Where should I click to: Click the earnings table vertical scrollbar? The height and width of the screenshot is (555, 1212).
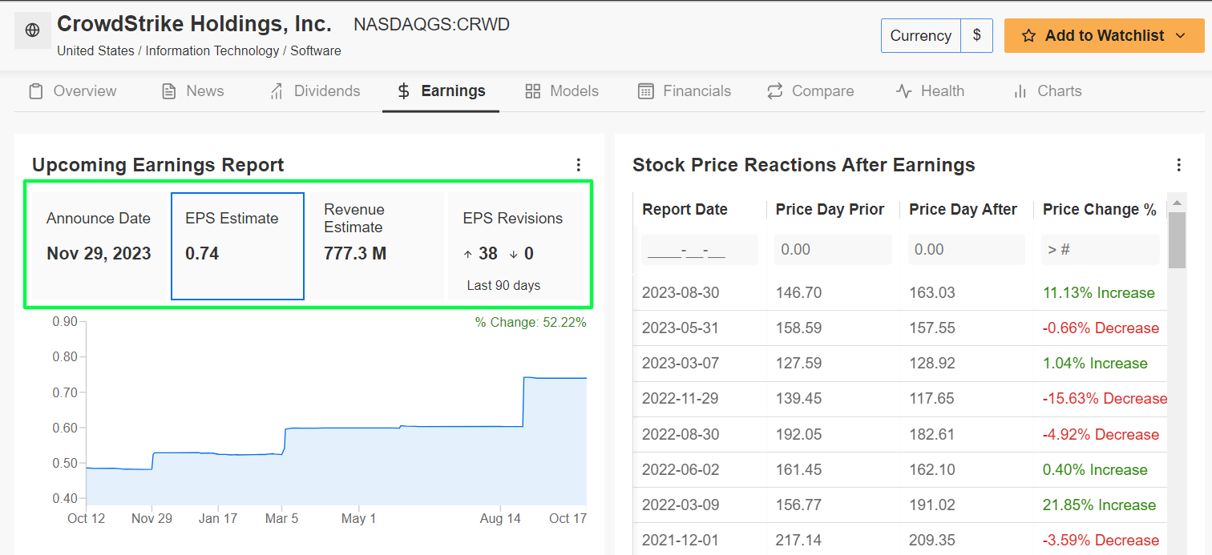1177,239
